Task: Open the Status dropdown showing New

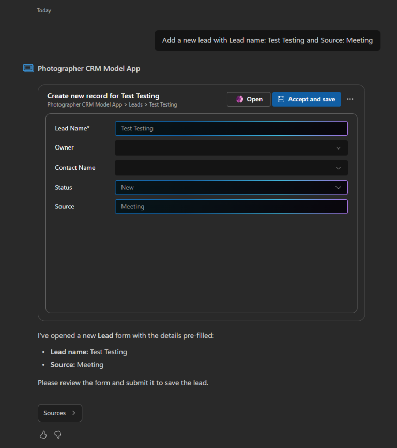Action: pos(231,187)
